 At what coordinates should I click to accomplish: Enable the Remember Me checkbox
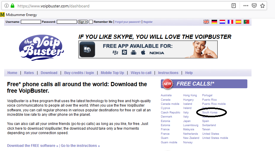tap(91, 22)
